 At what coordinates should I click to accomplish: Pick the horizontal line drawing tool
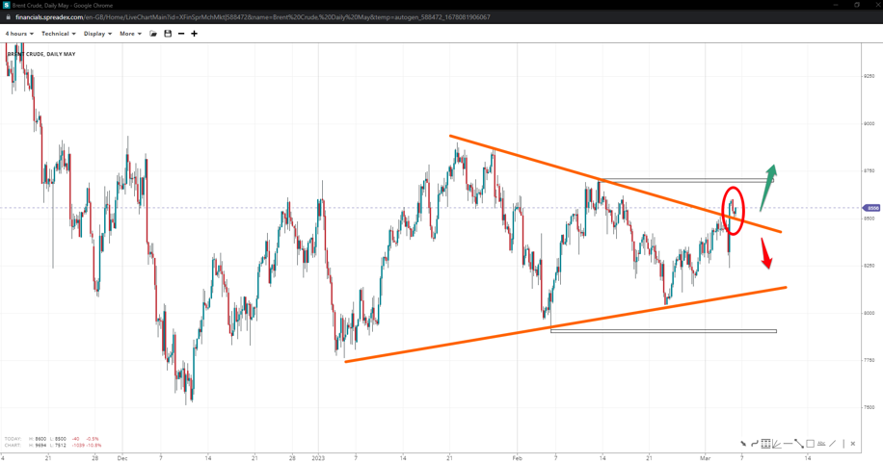(x=788, y=444)
